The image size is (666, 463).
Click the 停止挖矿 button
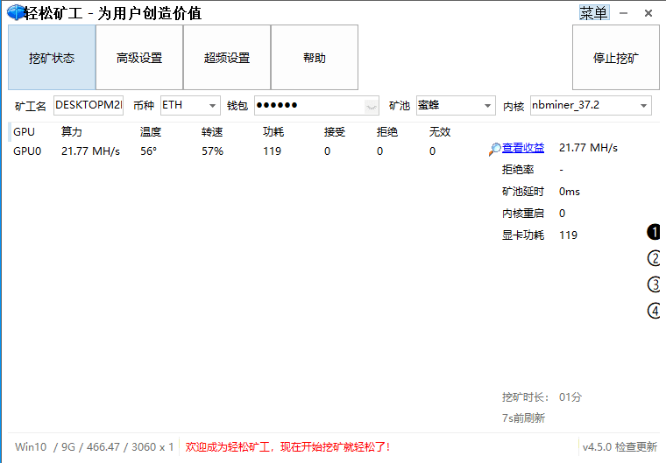point(616,57)
